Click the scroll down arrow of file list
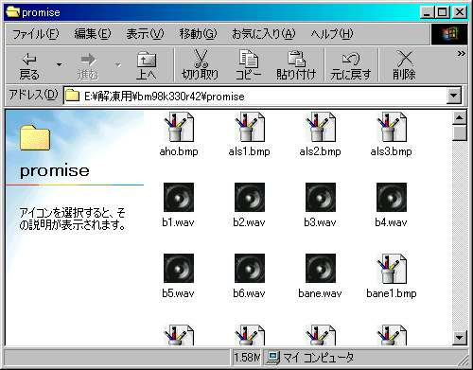 [460, 338]
